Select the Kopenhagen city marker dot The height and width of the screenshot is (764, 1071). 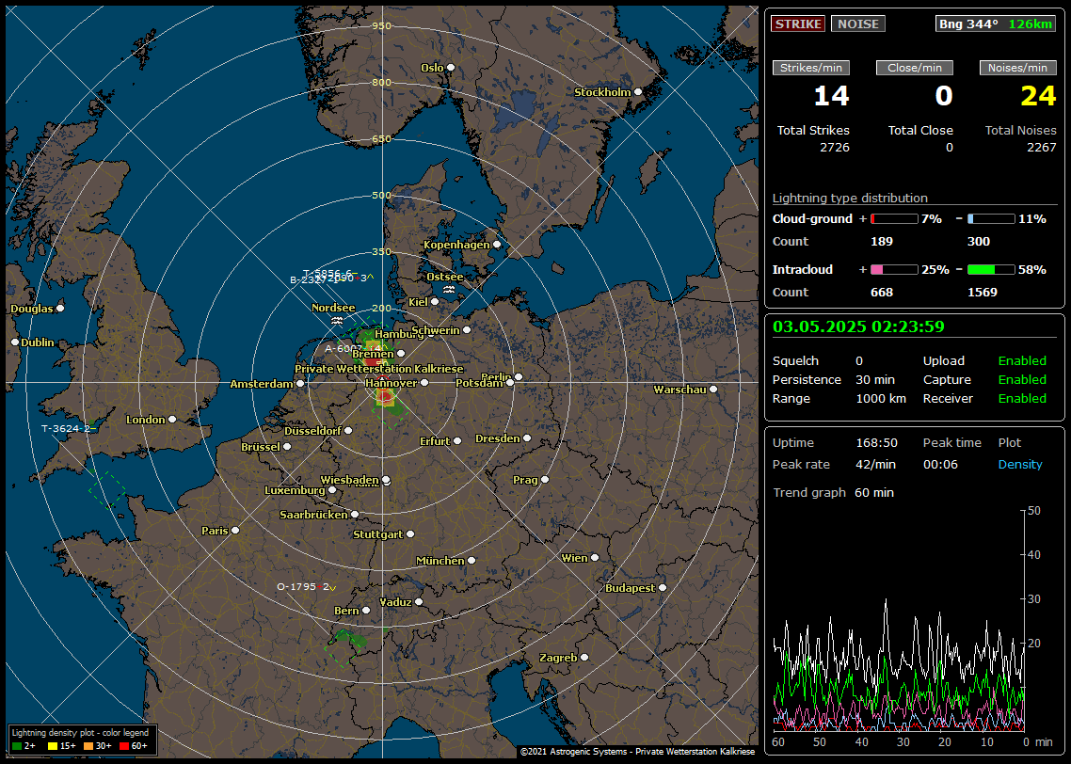[x=497, y=245]
